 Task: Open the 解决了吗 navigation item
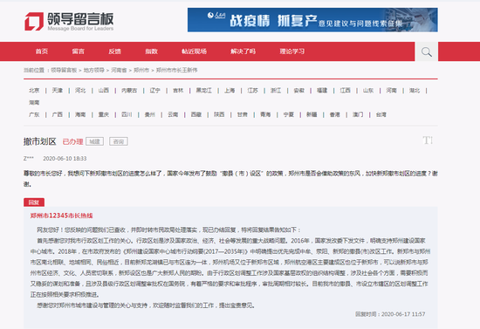click(243, 51)
